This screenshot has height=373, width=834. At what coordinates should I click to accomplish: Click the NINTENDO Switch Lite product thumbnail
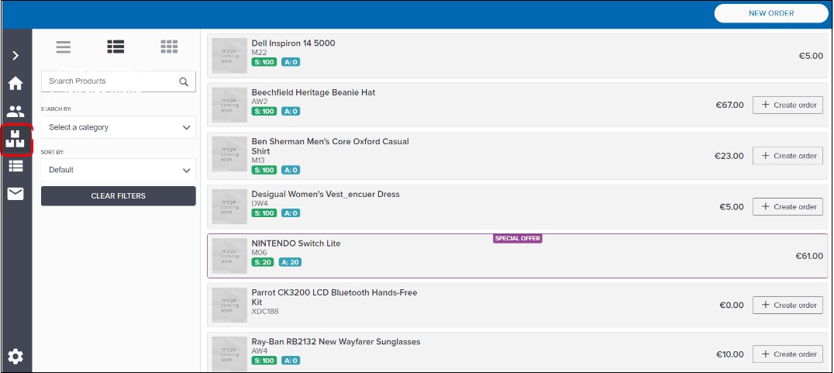point(229,255)
